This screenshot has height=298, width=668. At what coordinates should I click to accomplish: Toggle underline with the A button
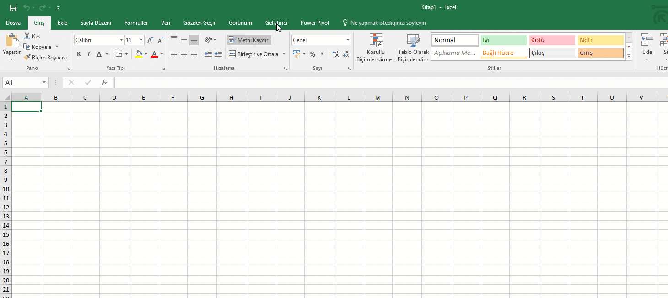coord(99,54)
